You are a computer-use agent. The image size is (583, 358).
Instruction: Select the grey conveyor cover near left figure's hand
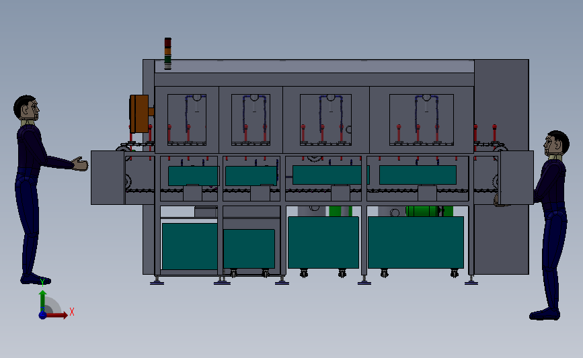[x=108, y=177]
